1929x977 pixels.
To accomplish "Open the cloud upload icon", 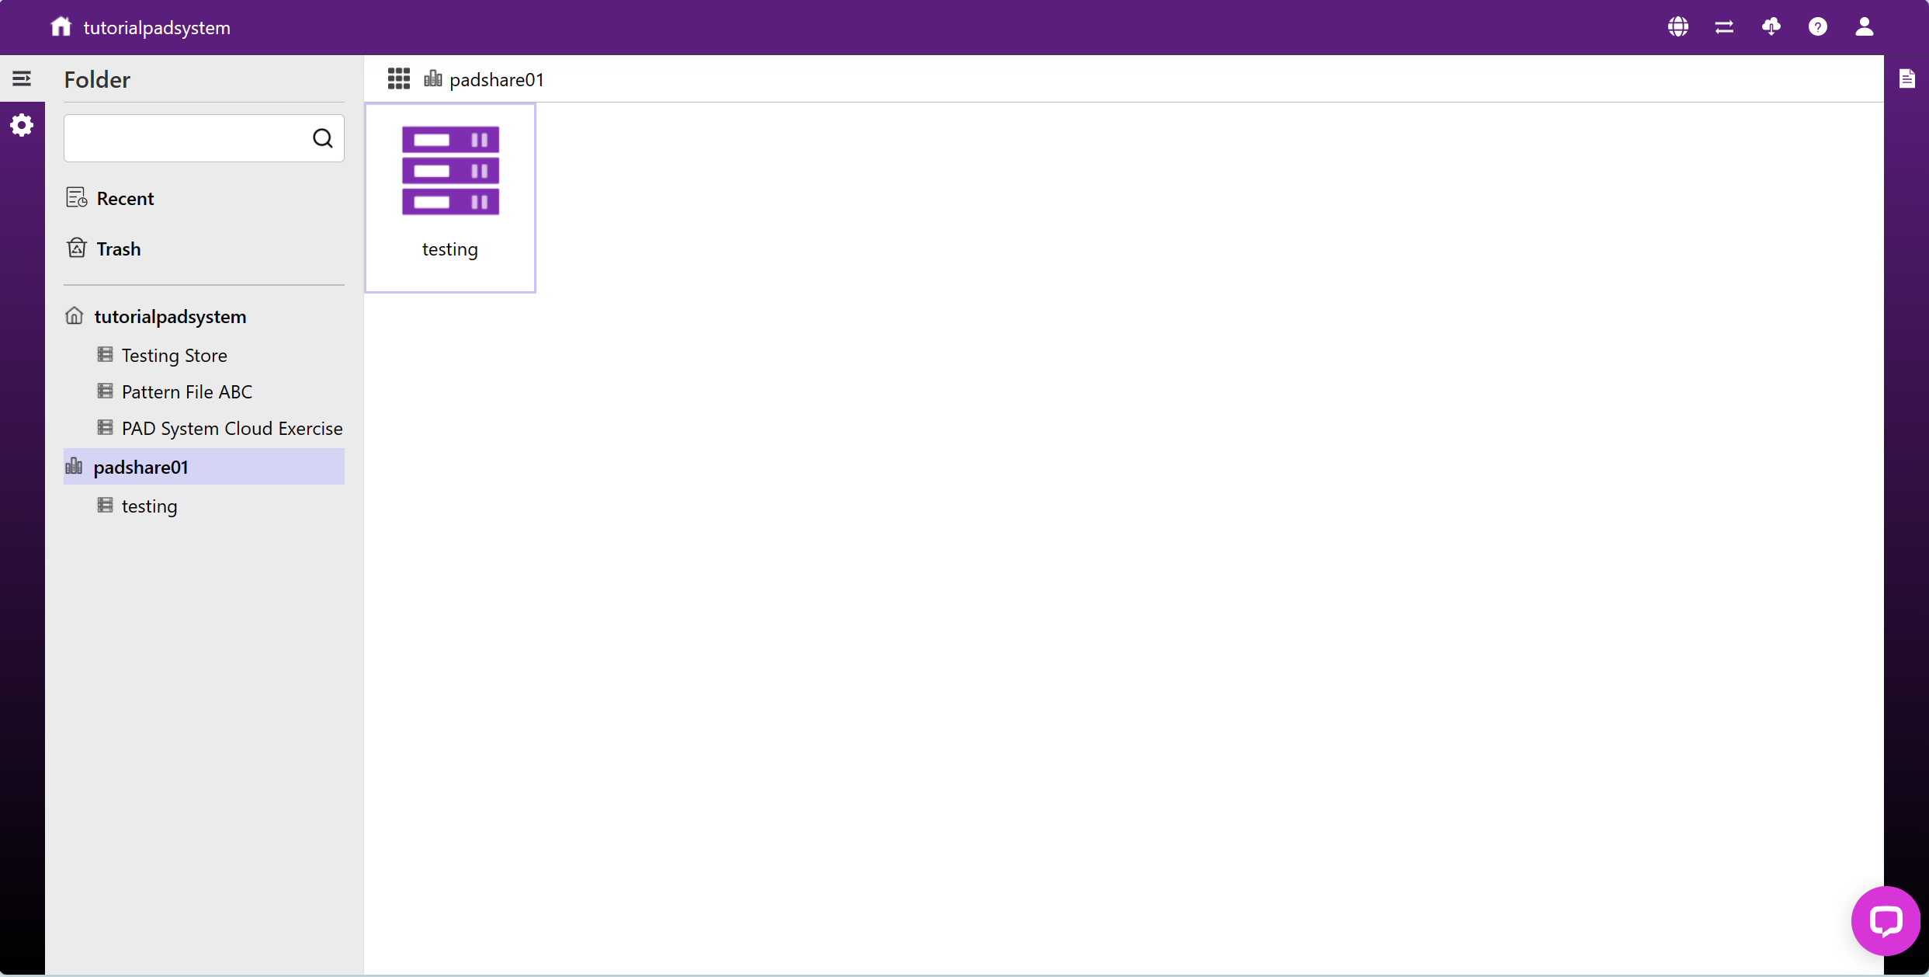I will [1771, 27].
